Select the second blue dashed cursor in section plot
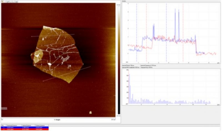222x131 pixels. pos(166,33)
